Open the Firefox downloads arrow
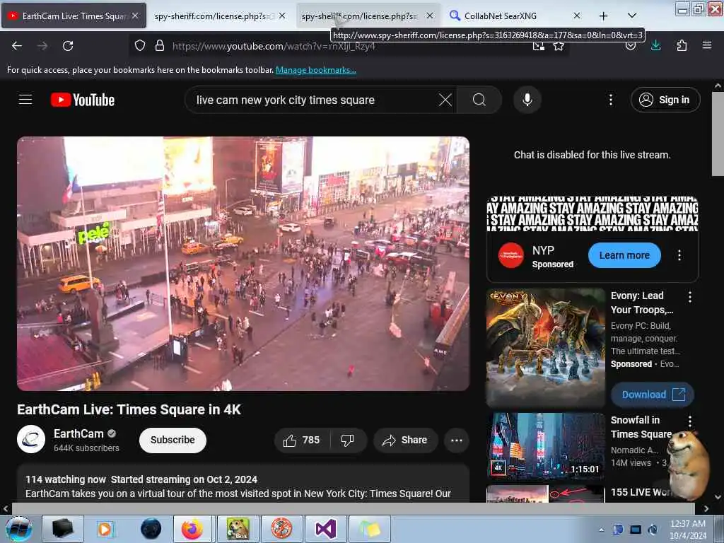 pos(655,45)
